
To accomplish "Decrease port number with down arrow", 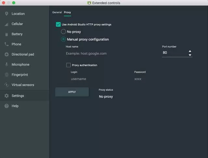I will pyautogui.click(x=190, y=55).
